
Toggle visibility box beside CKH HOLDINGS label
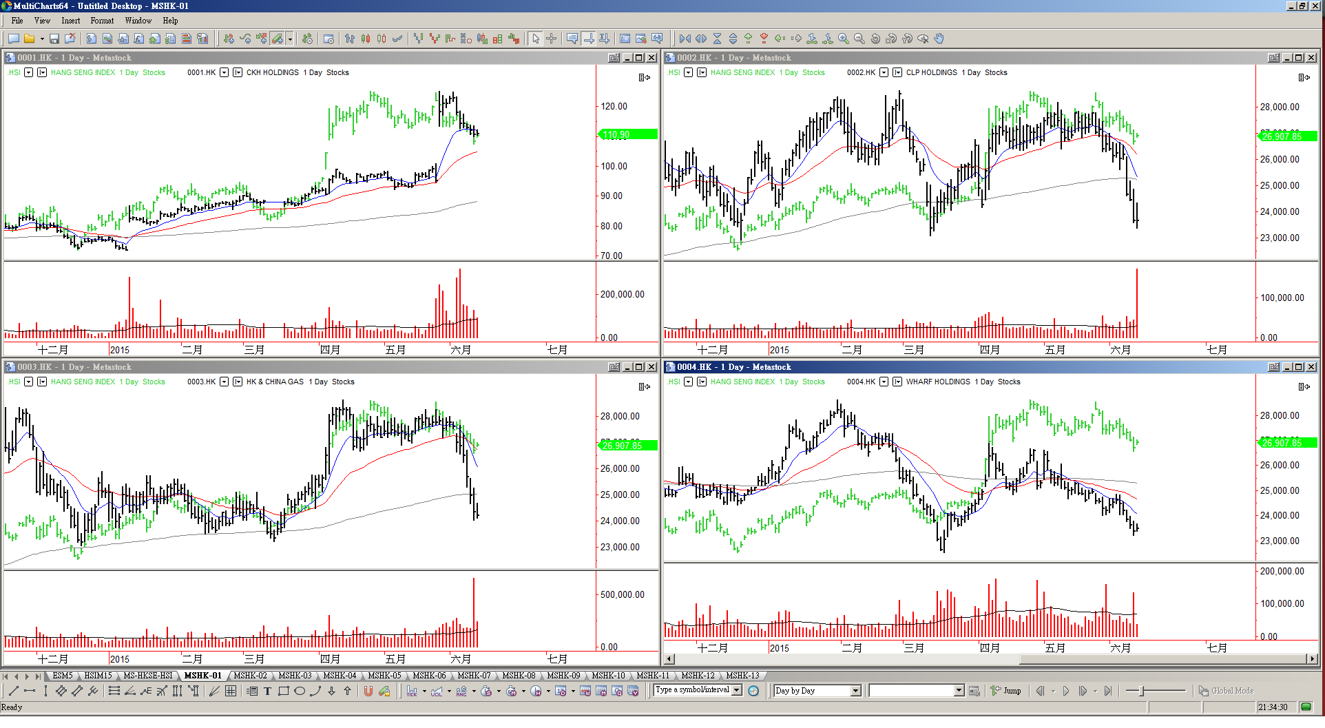click(x=238, y=72)
